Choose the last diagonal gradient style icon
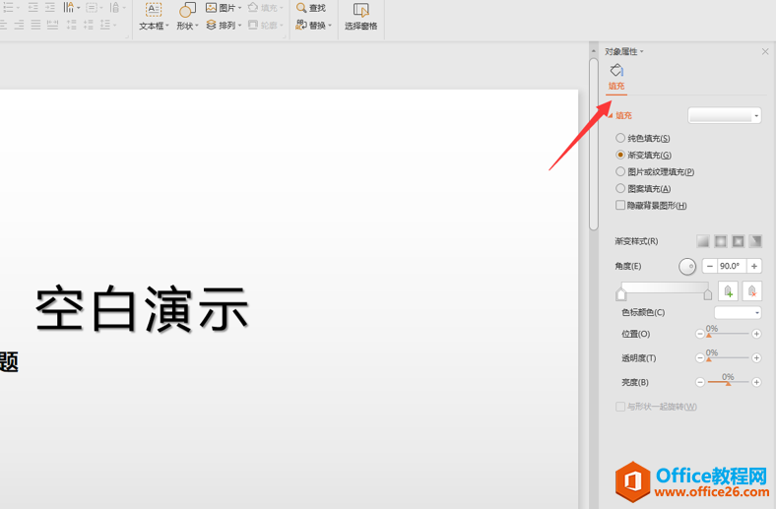 click(755, 241)
